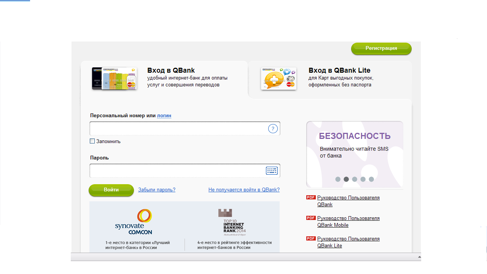487x274 pixels.
Task: Click PDF icon for QBank Mobile guide
Action: pyautogui.click(x=311, y=218)
